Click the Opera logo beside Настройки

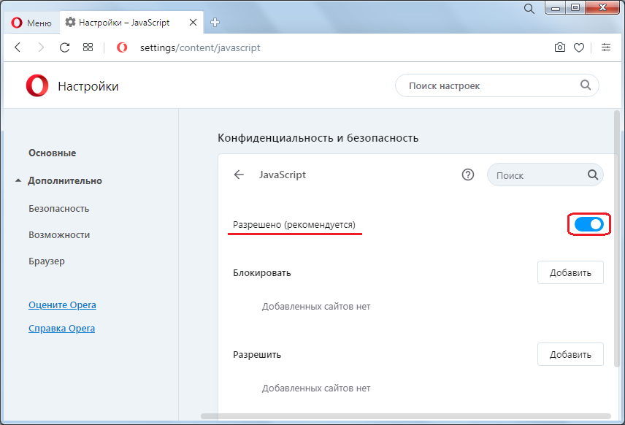pyautogui.click(x=37, y=85)
